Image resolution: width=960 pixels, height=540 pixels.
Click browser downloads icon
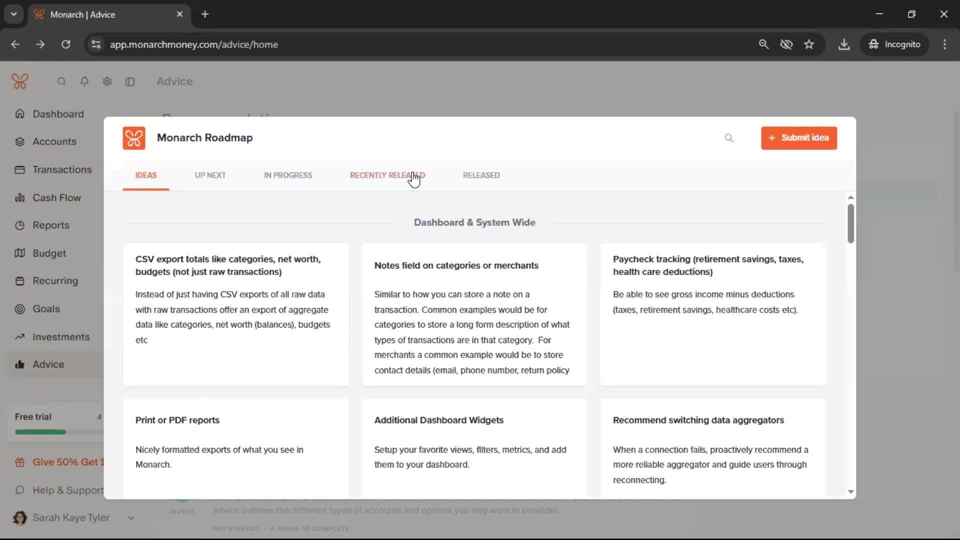844,44
